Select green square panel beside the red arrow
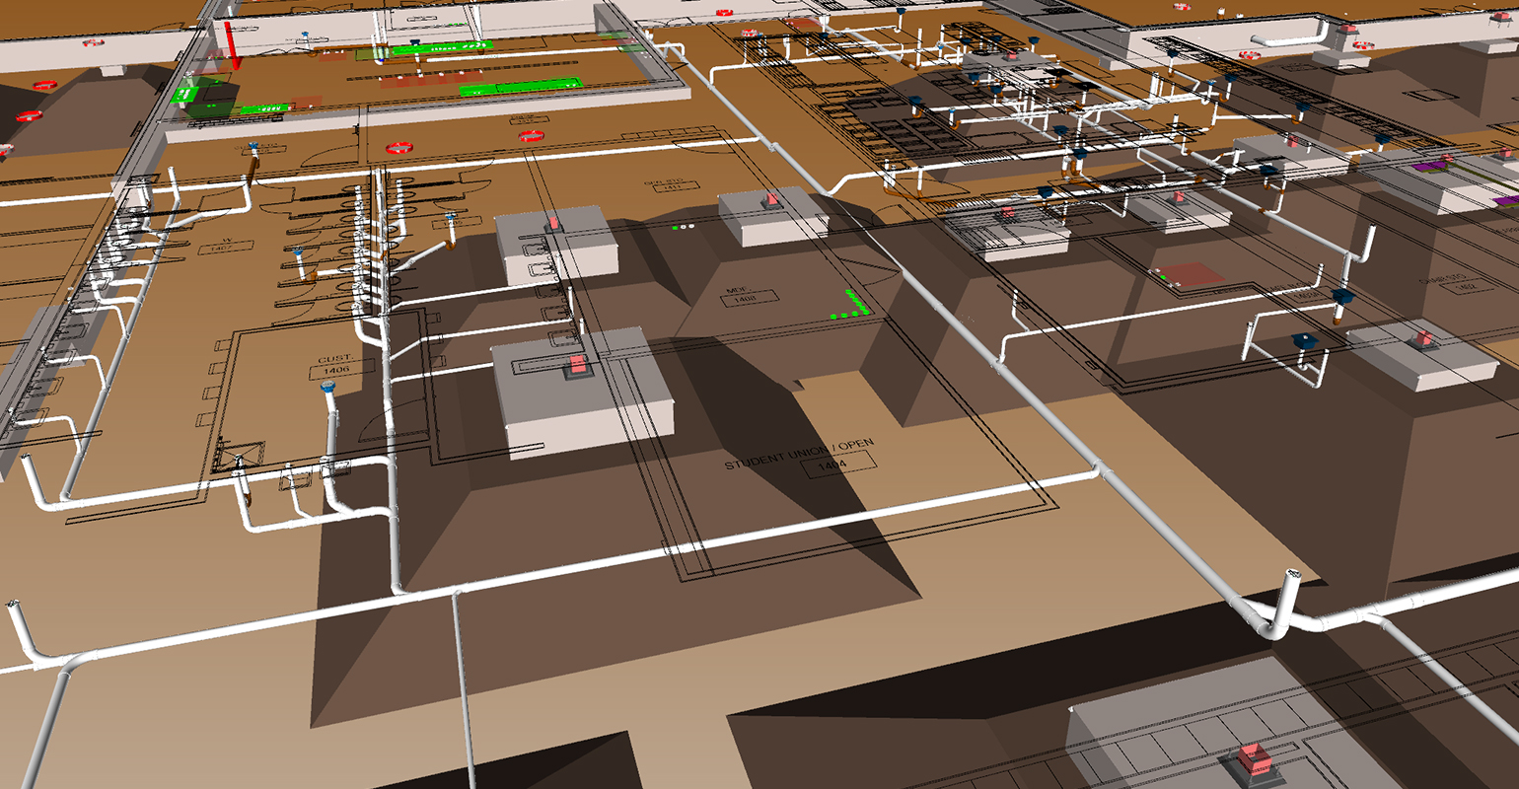The width and height of the screenshot is (1519, 789). pos(183,95)
